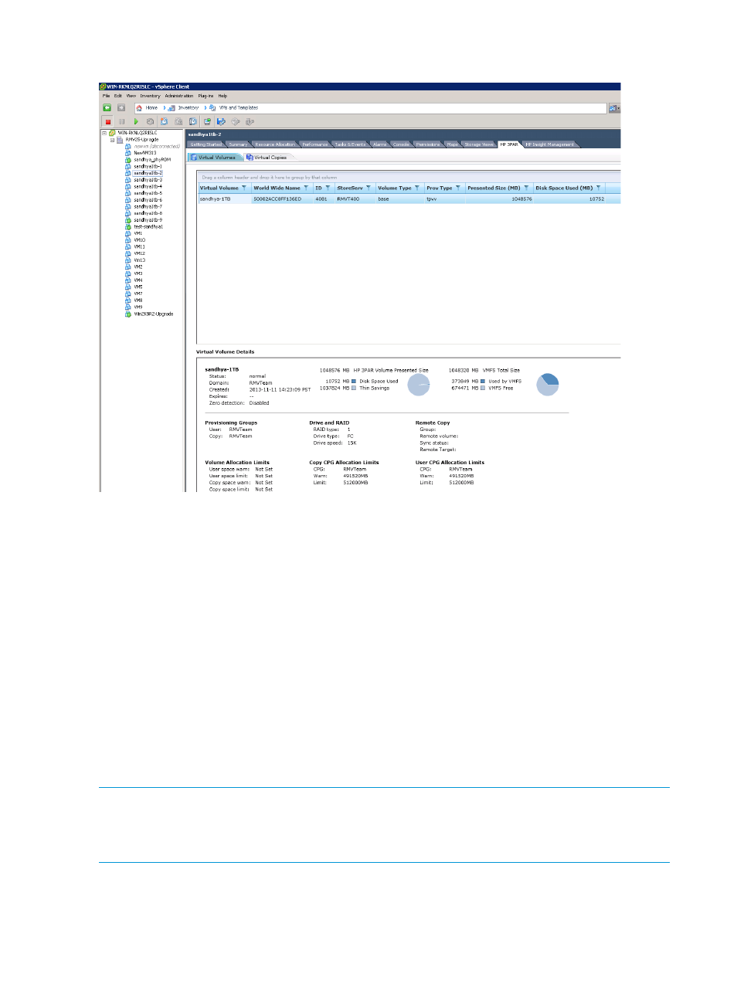Image resolution: width=737 pixels, height=981 pixels.
Task: Click the VM icon beside Win2K8R2-Upgrade
Action: [128, 314]
